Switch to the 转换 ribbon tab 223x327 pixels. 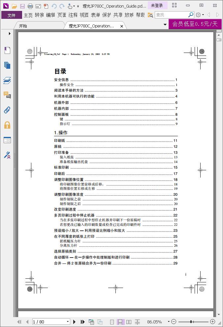[x=39, y=15]
